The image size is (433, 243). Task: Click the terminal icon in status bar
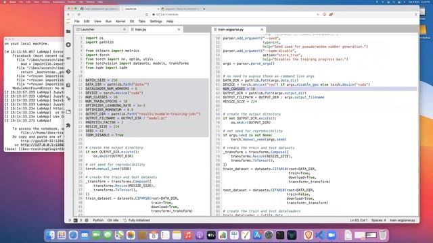point(75,221)
